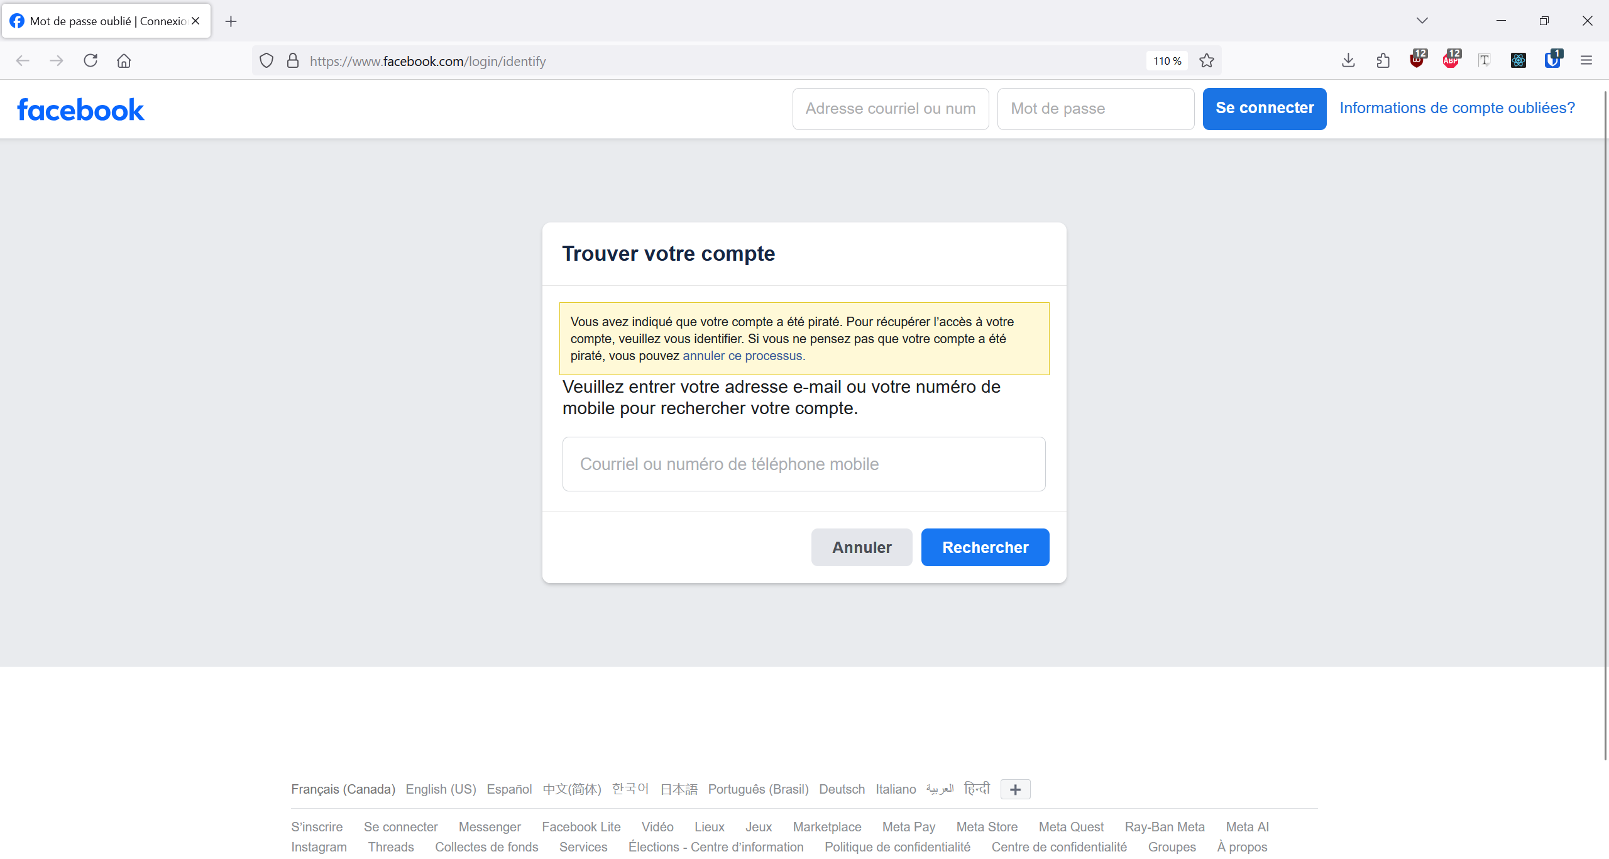The height and width of the screenshot is (859, 1609).
Task: Open the Adblock Plus extension icon
Action: click(x=1451, y=60)
